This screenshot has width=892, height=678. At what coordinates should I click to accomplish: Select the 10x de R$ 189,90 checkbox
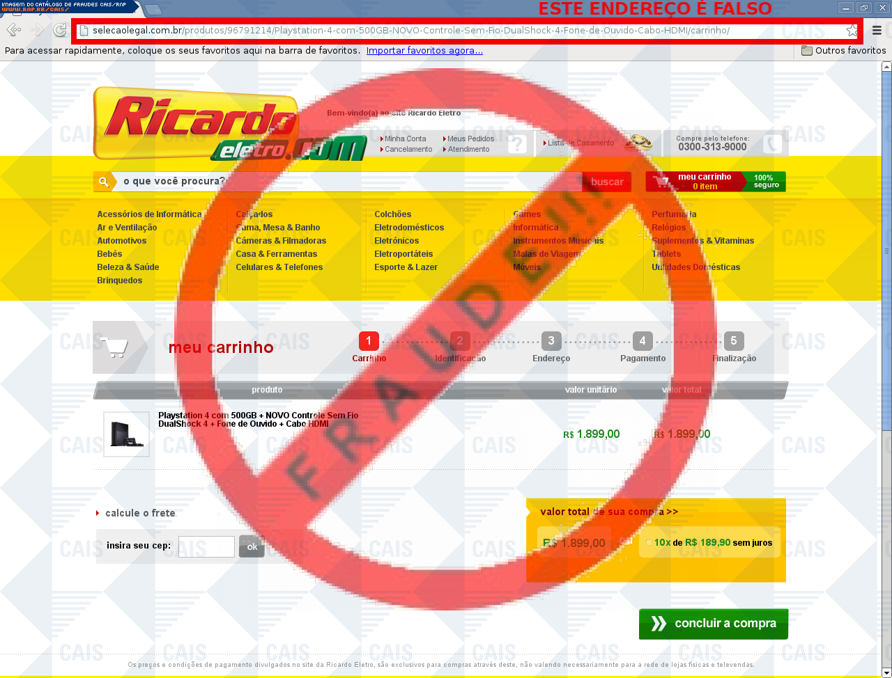[649, 542]
